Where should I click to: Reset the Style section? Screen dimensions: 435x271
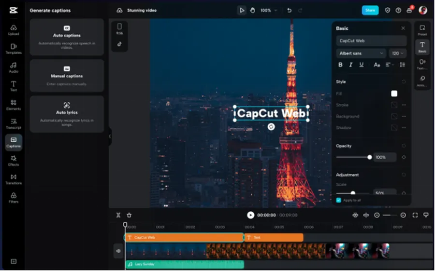tap(404, 81)
